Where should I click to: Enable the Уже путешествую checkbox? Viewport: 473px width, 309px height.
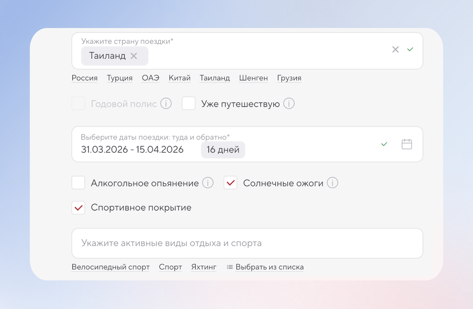pos(188,103)
